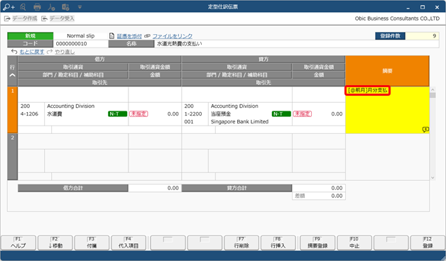
Task: Click debit account code 4-1206
Action: coord(29,114)
